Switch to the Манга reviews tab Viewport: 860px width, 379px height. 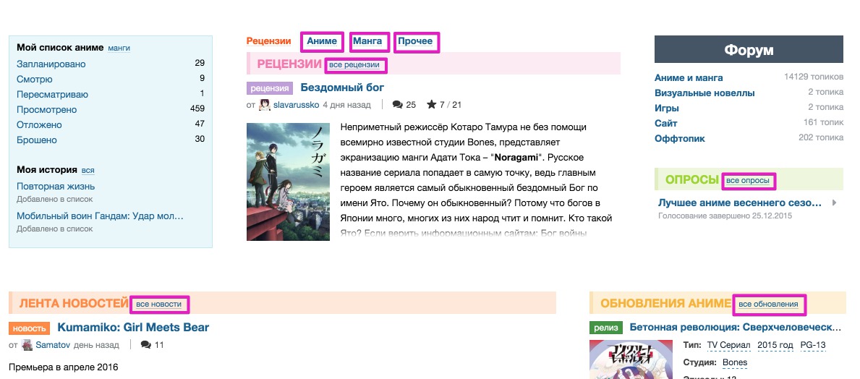(x=369, y=41)
